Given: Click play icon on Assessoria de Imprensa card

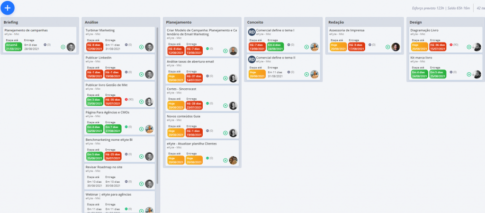Looking at the screenshot, I should [387, 47].
